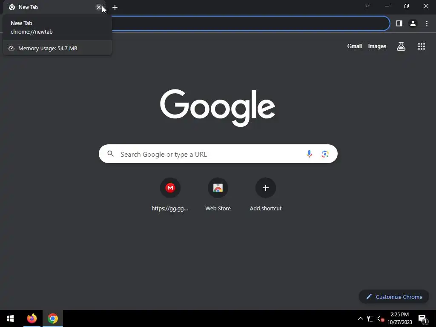Focus the Search Google or type a URL box
The width and height of the screenshot is (436, 327).
[218, 154]
